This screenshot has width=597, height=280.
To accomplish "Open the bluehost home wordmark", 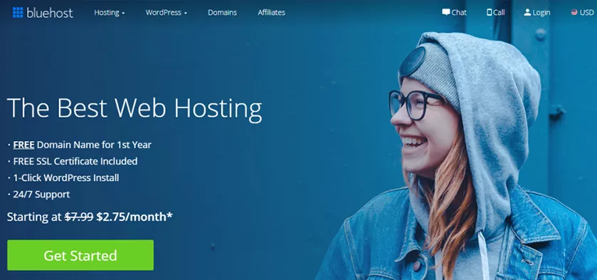I will point(50,13).
